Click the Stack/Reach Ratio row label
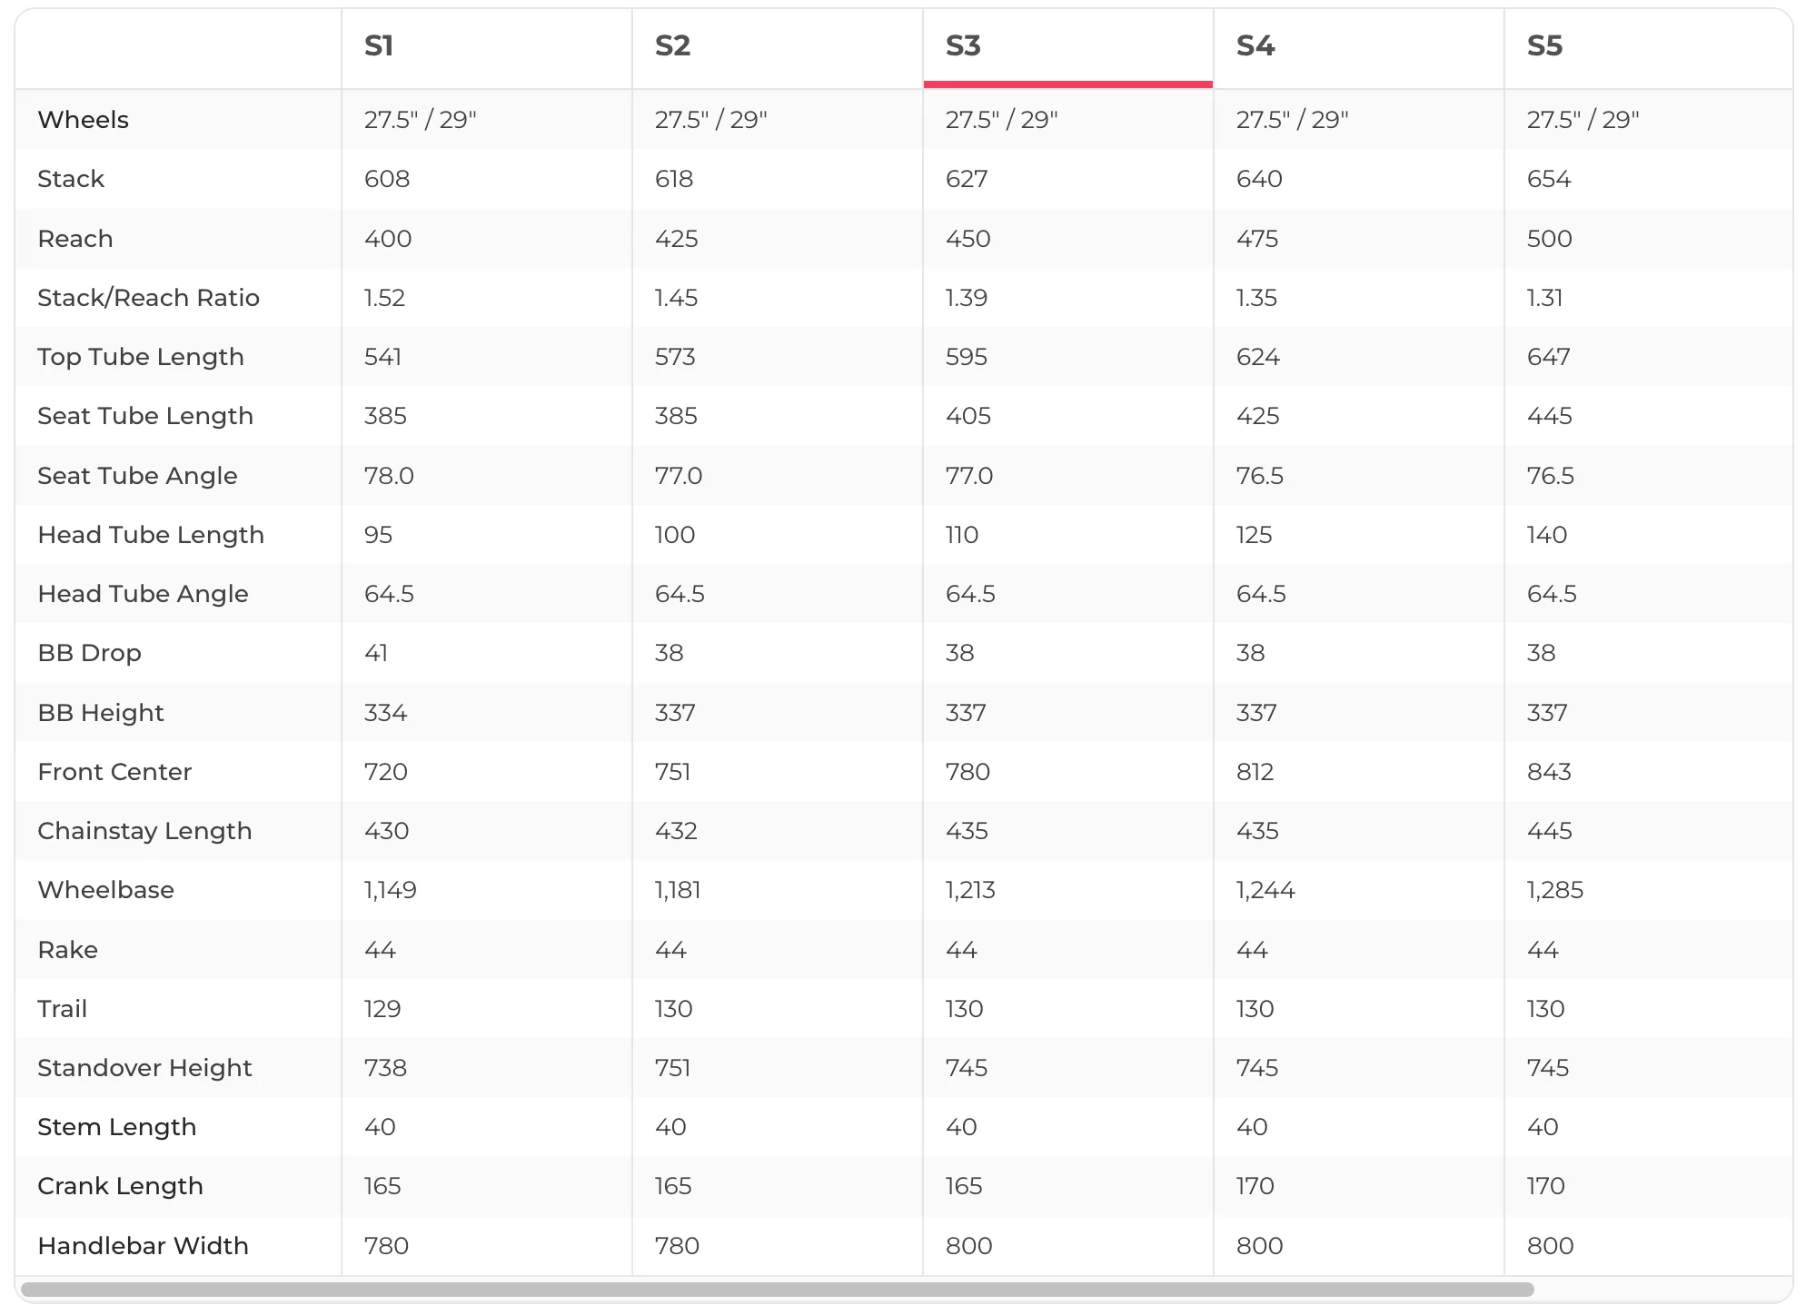 (148, 298)
